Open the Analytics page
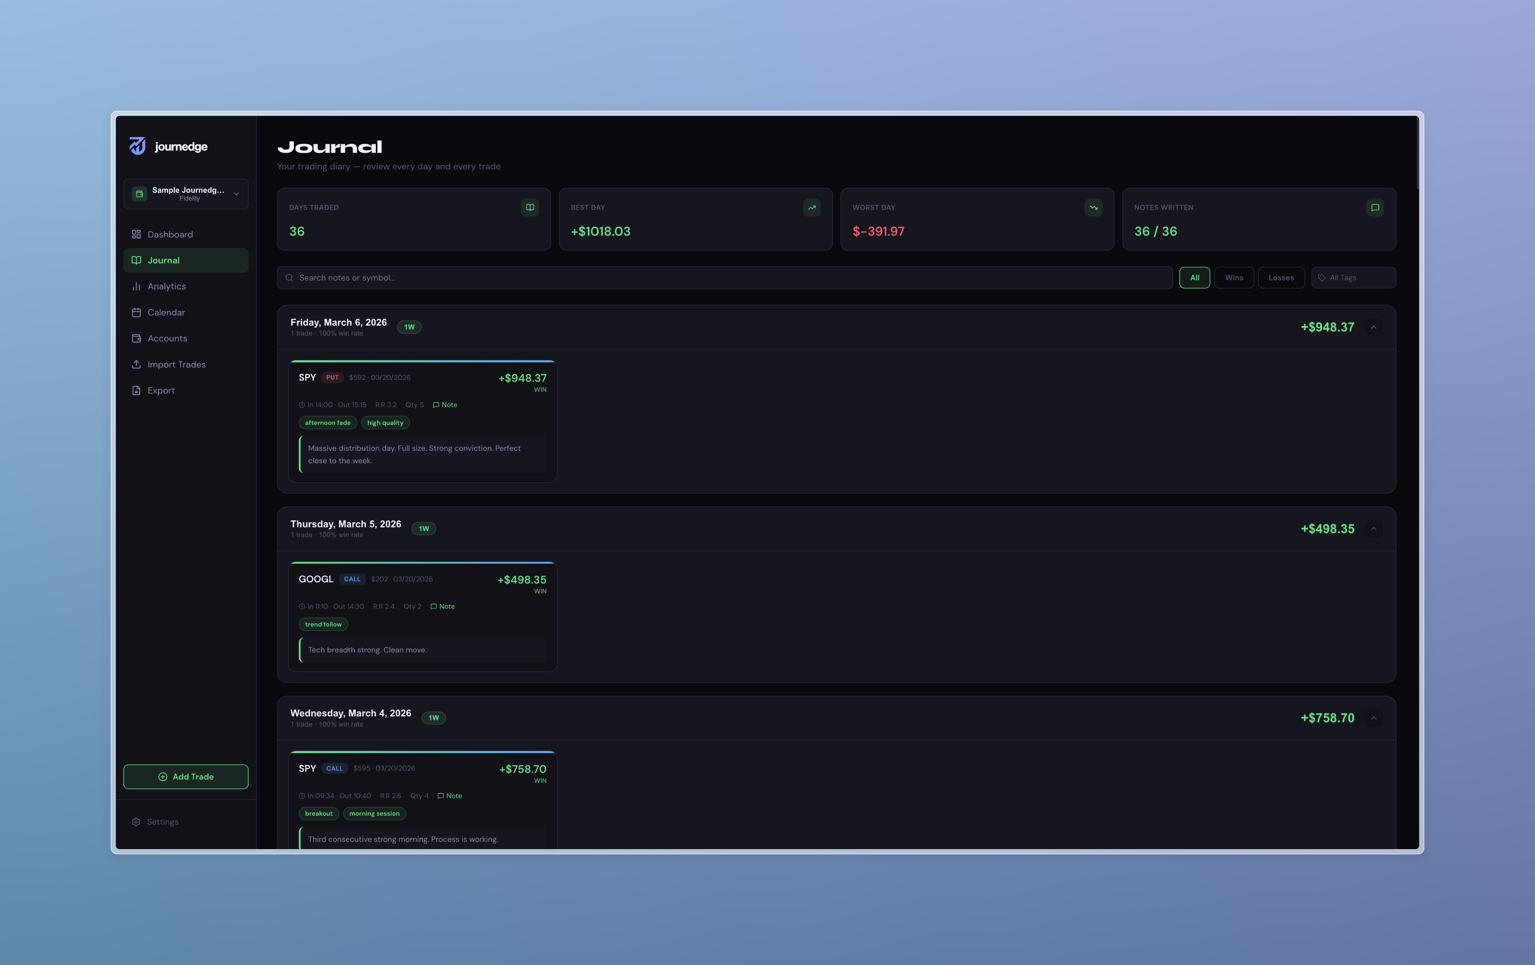This screenshot has width=1535, height=965. tap(186, 287)
